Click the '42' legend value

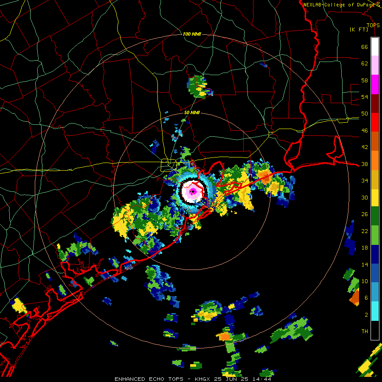pos(365,147)
